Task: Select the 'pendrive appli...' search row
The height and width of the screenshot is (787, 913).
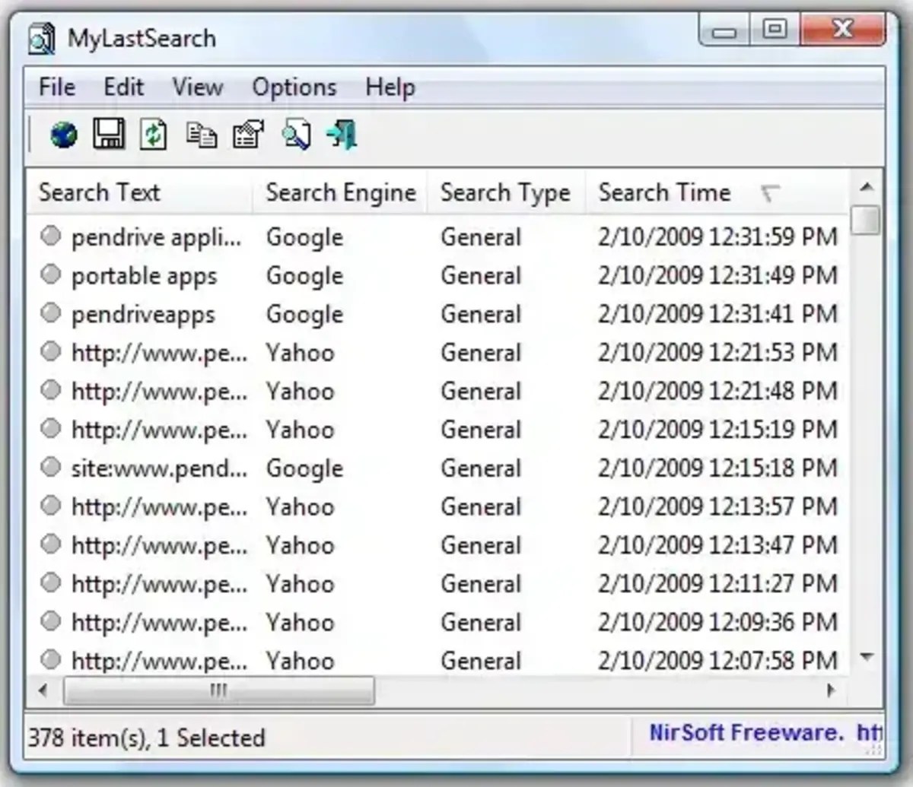Action: pyautogui.click(x=438, y=237)
